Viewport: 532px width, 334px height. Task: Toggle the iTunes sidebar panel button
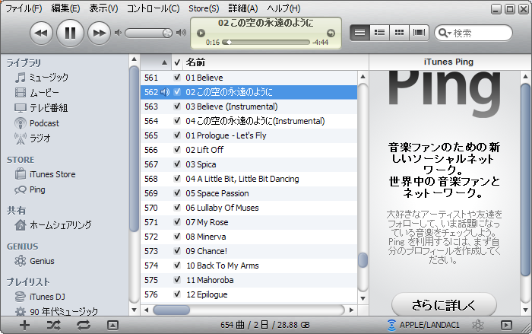pos(506,325)
